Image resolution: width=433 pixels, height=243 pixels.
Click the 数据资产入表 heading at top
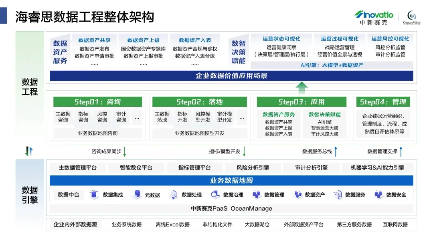(x=195, y=40)
